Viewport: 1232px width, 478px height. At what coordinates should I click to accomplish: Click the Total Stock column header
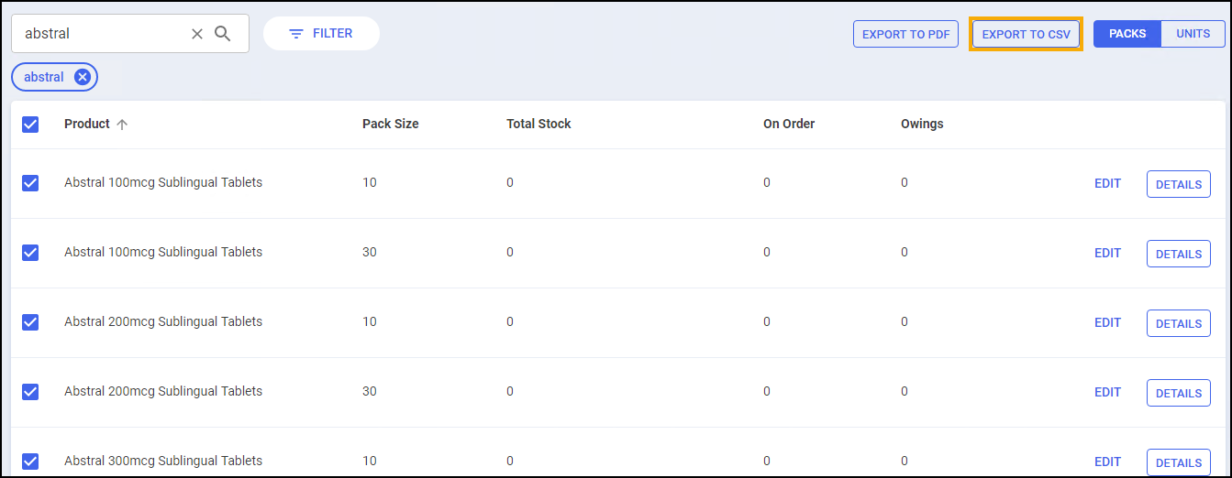[x=538, y=124]
